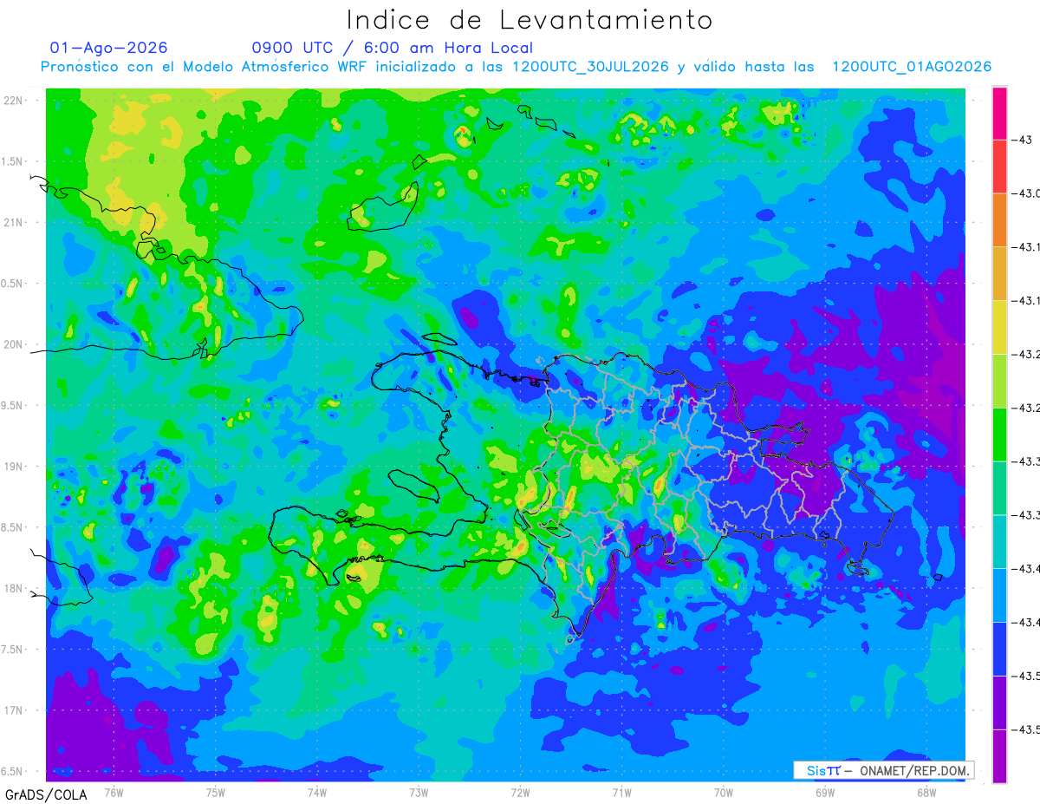1040x804 pixels.
Task: Click the '22N' latitude label
Action: click(x=14, y=101)
